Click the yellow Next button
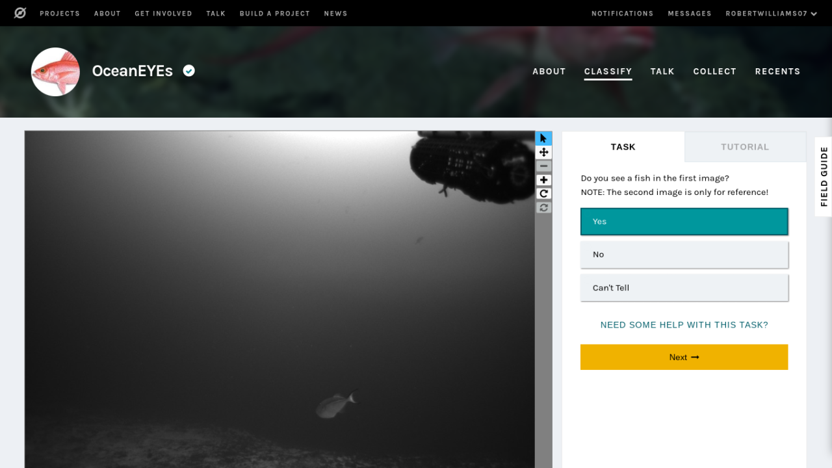 (684, 357)
